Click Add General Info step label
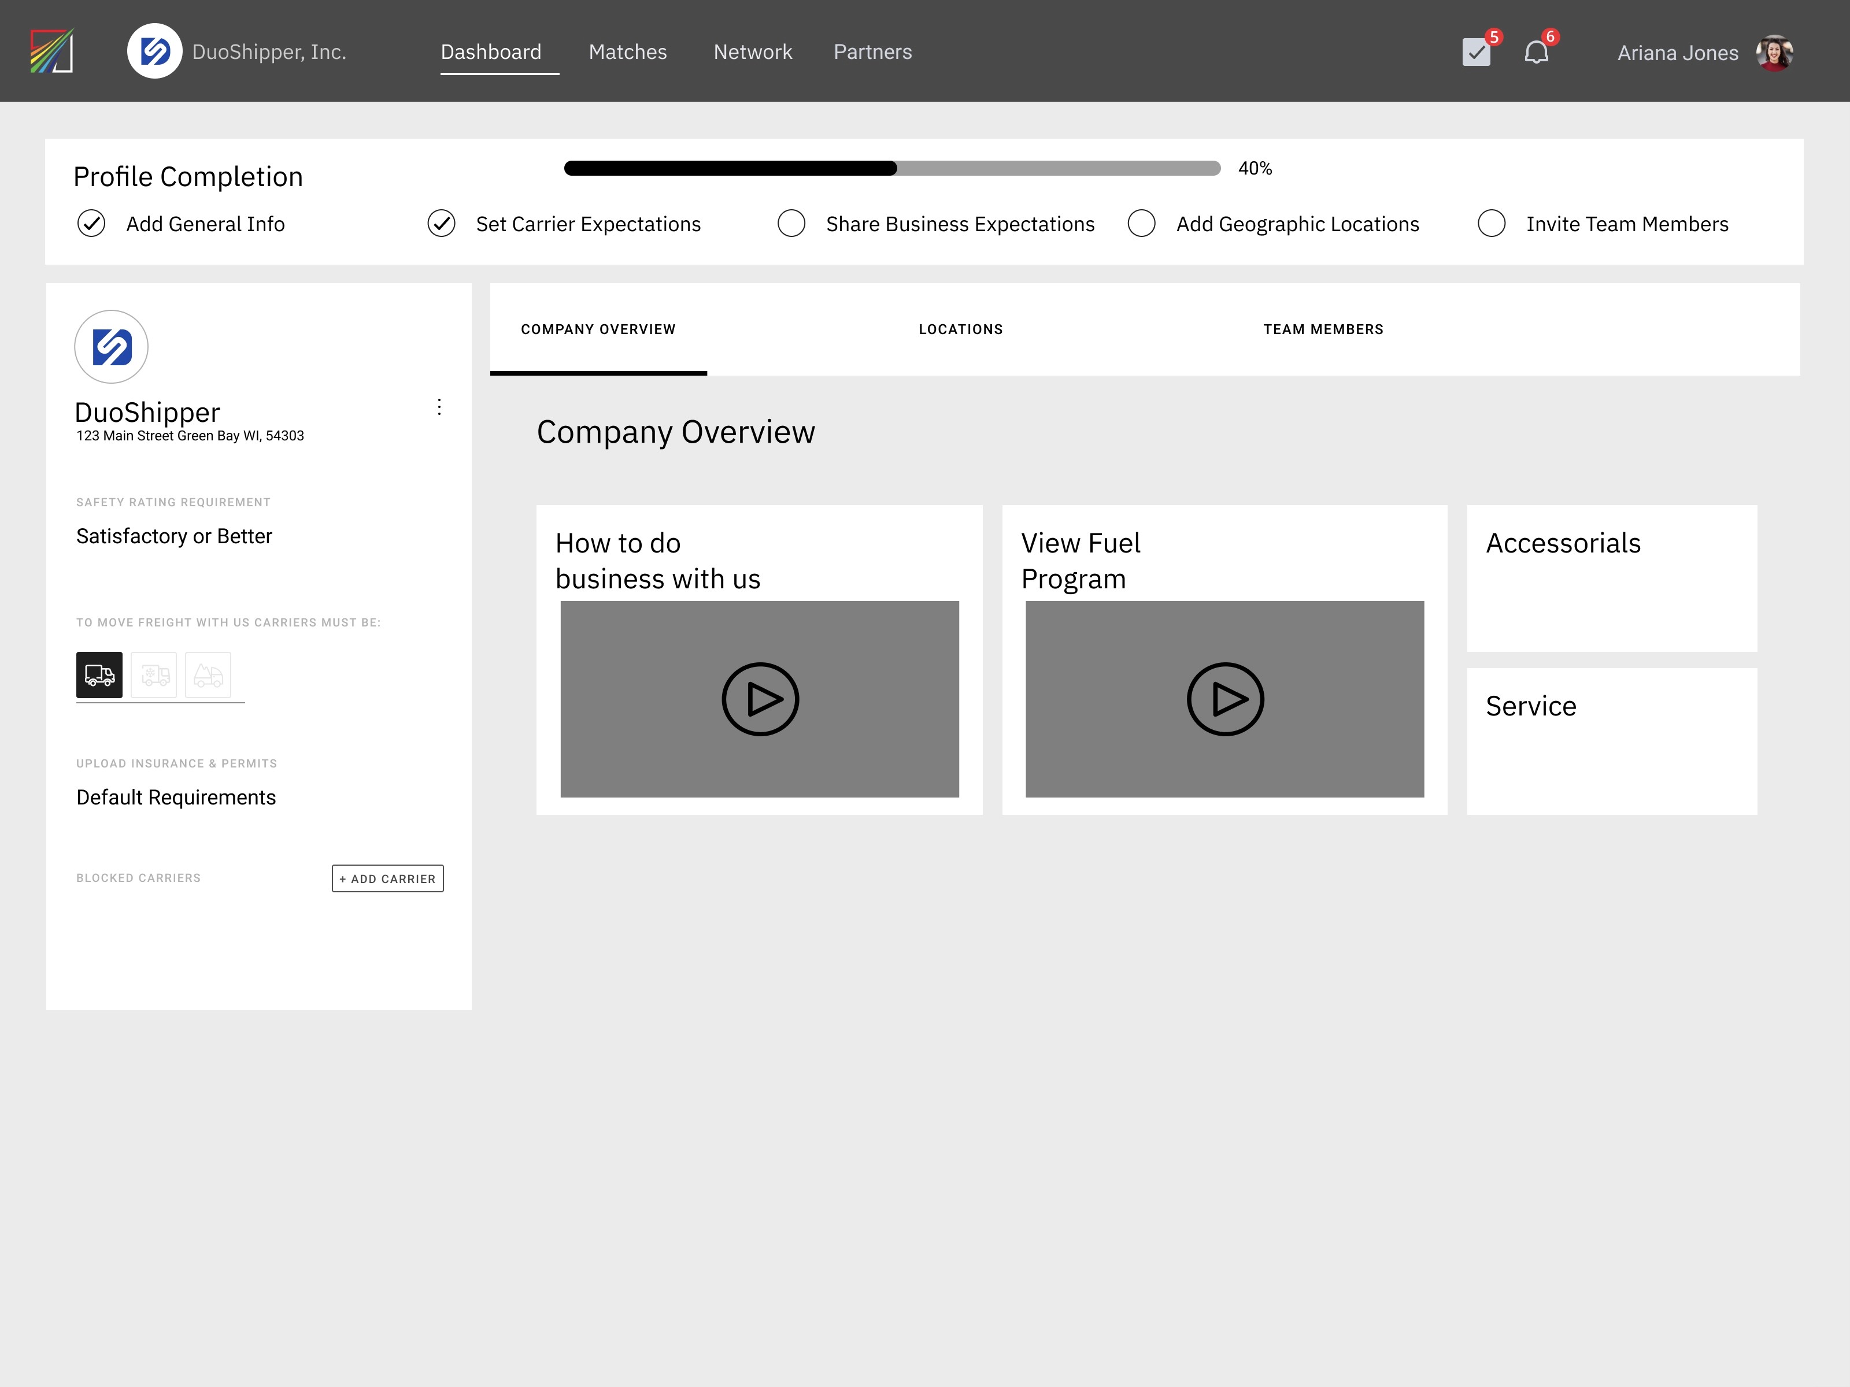Viewport: 1850px width, 1387px height. click(206, 224)
